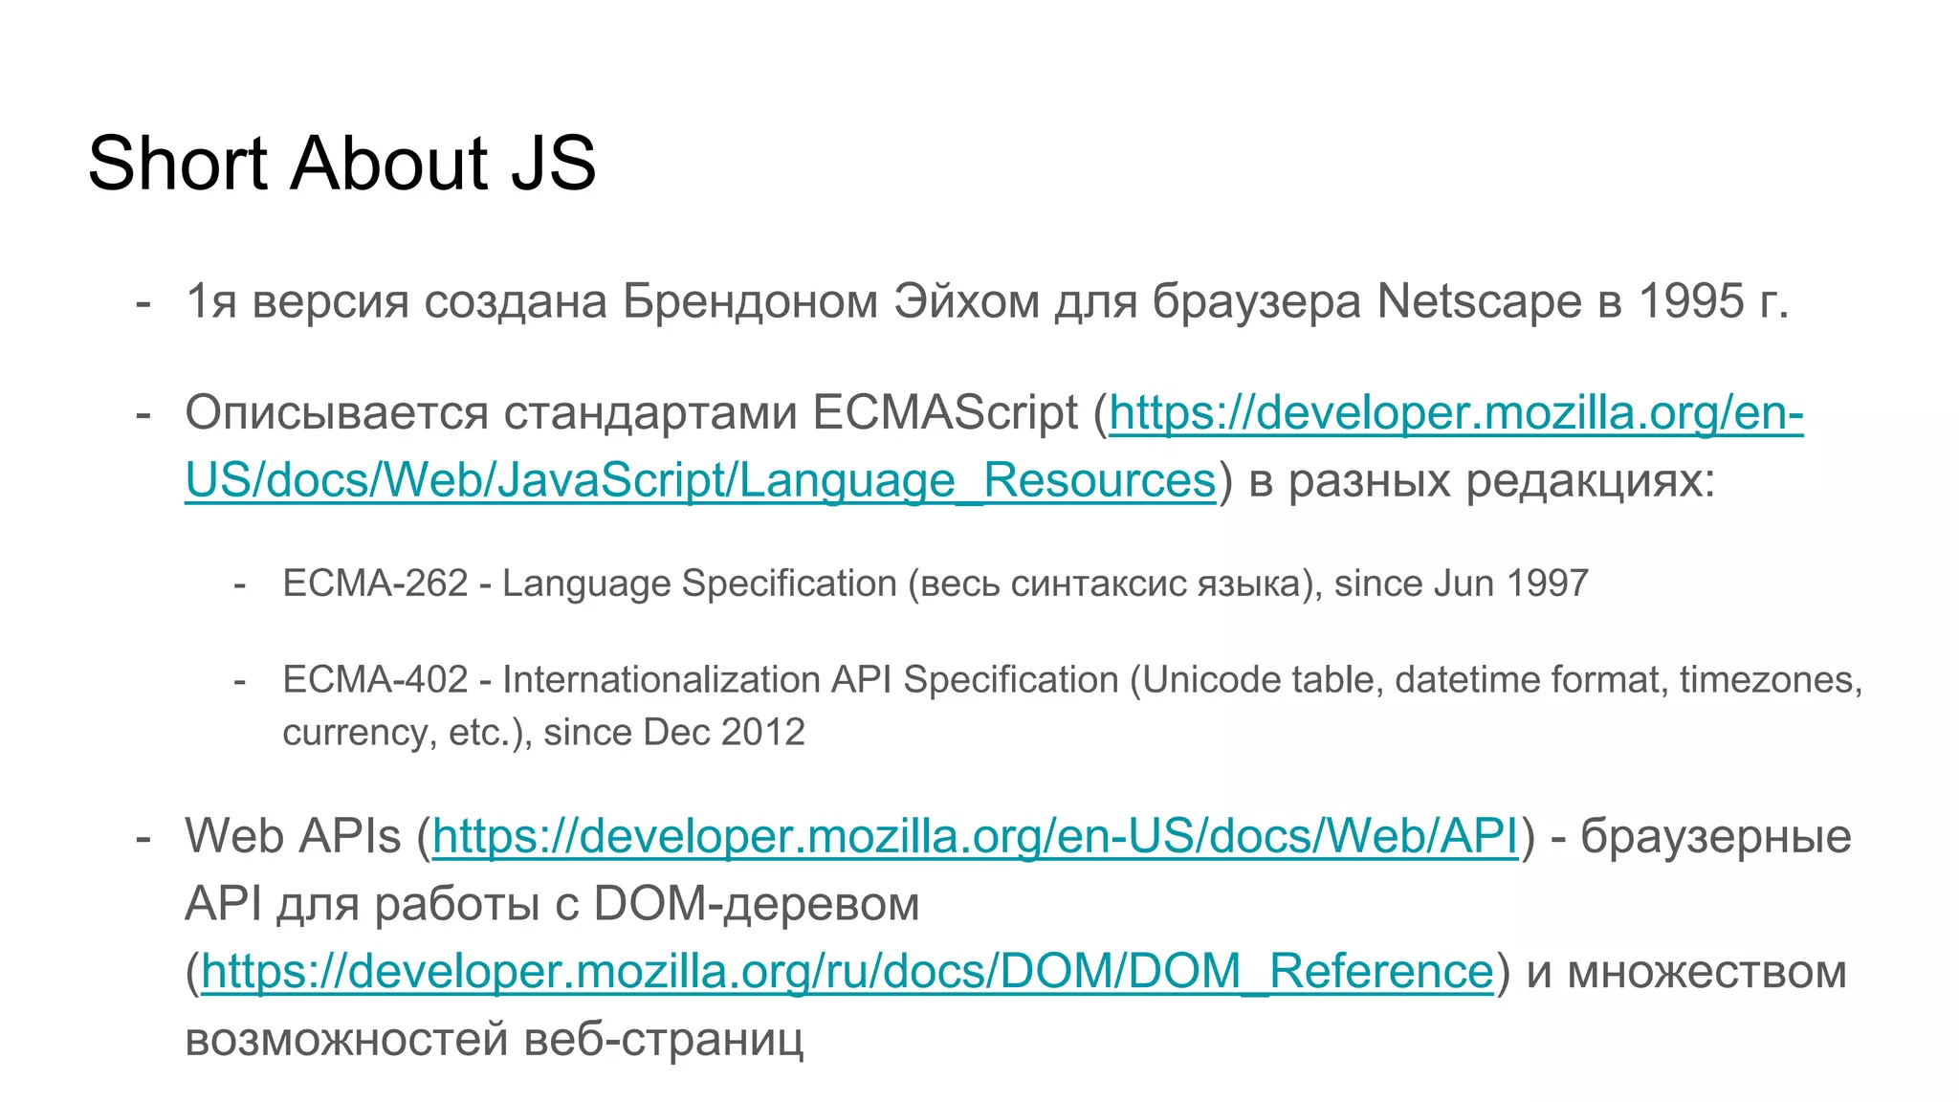Screen dimensions: 1959x1102
Task: Open the Language_Resources MDN link
Action: pyautogui.click(x=700, y=480)
